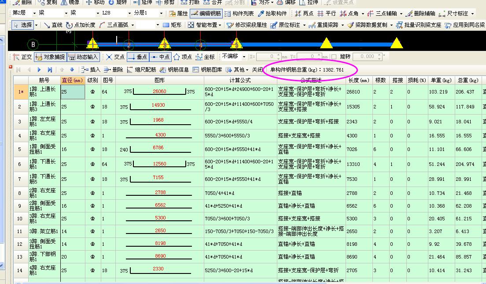This screenshot has height=284, width=486.
Task: Click the 批量识别梁支座 batch identify tool
Action: (x=419, y=25)
